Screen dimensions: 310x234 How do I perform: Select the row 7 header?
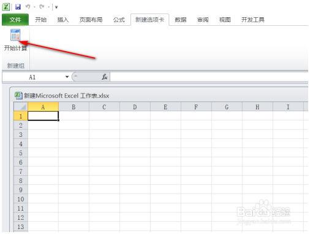[x=21, y=171]
